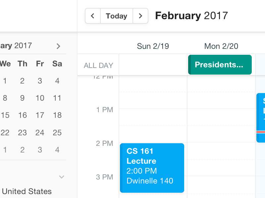Screen dimensions: 265x198
Task: Select date 16 in mini calendar
Action: tap(23, 115)
